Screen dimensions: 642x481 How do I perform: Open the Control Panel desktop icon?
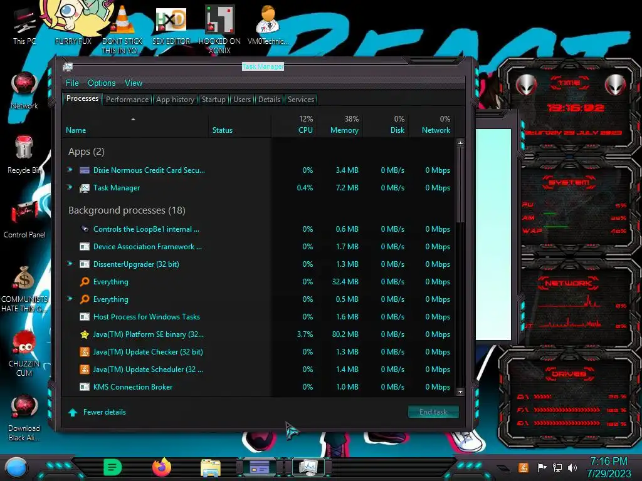coord(24,220)
